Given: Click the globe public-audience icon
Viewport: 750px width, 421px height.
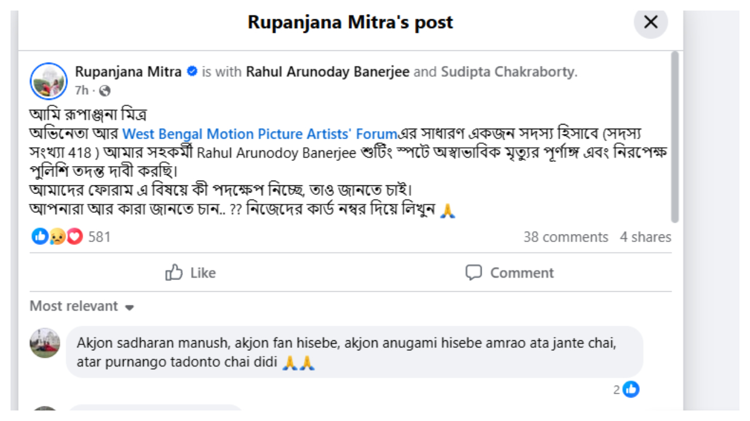Looking at the screenshot, I should 105,91.
